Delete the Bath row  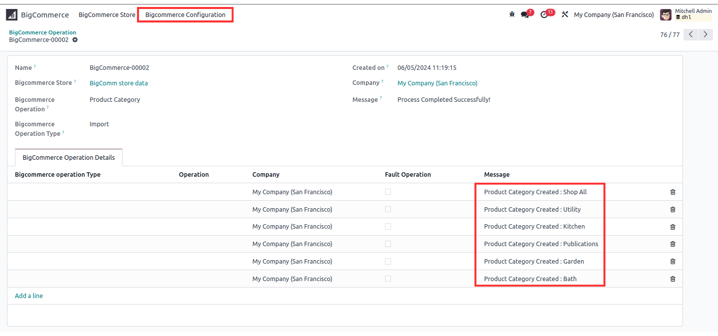coord(672,279)
